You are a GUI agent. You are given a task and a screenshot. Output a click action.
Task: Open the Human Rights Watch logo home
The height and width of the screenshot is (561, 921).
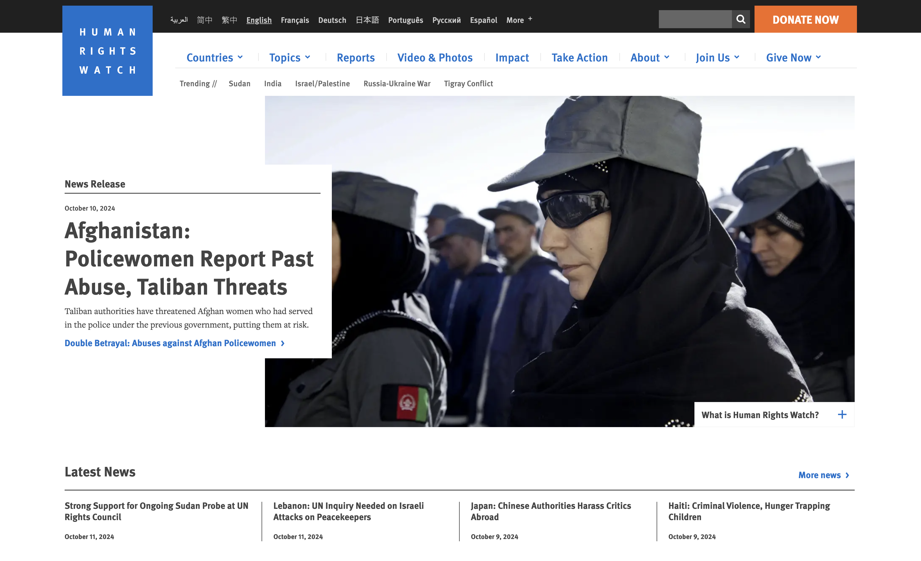[107, 51]
